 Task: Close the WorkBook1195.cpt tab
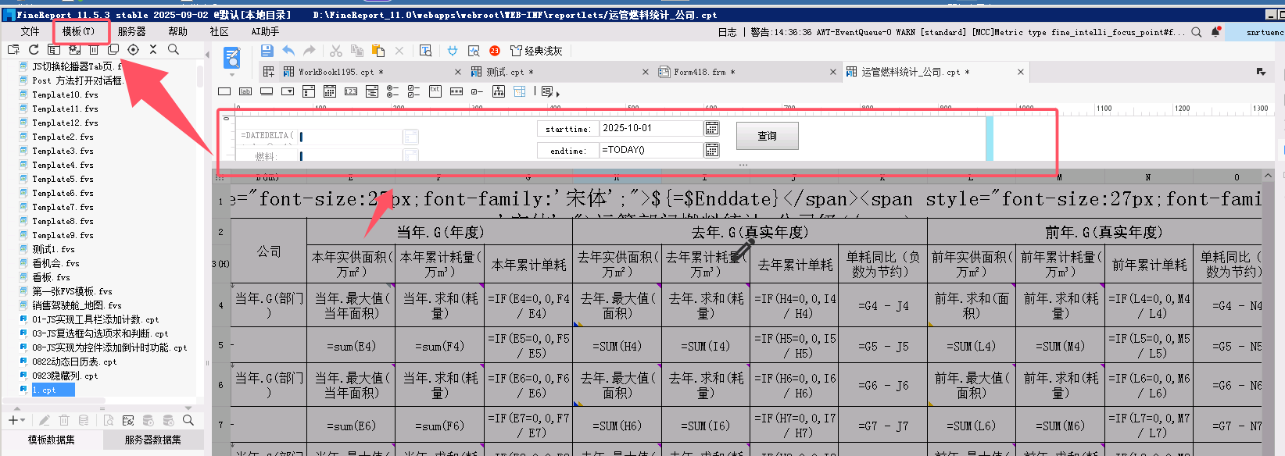point(458,72)
